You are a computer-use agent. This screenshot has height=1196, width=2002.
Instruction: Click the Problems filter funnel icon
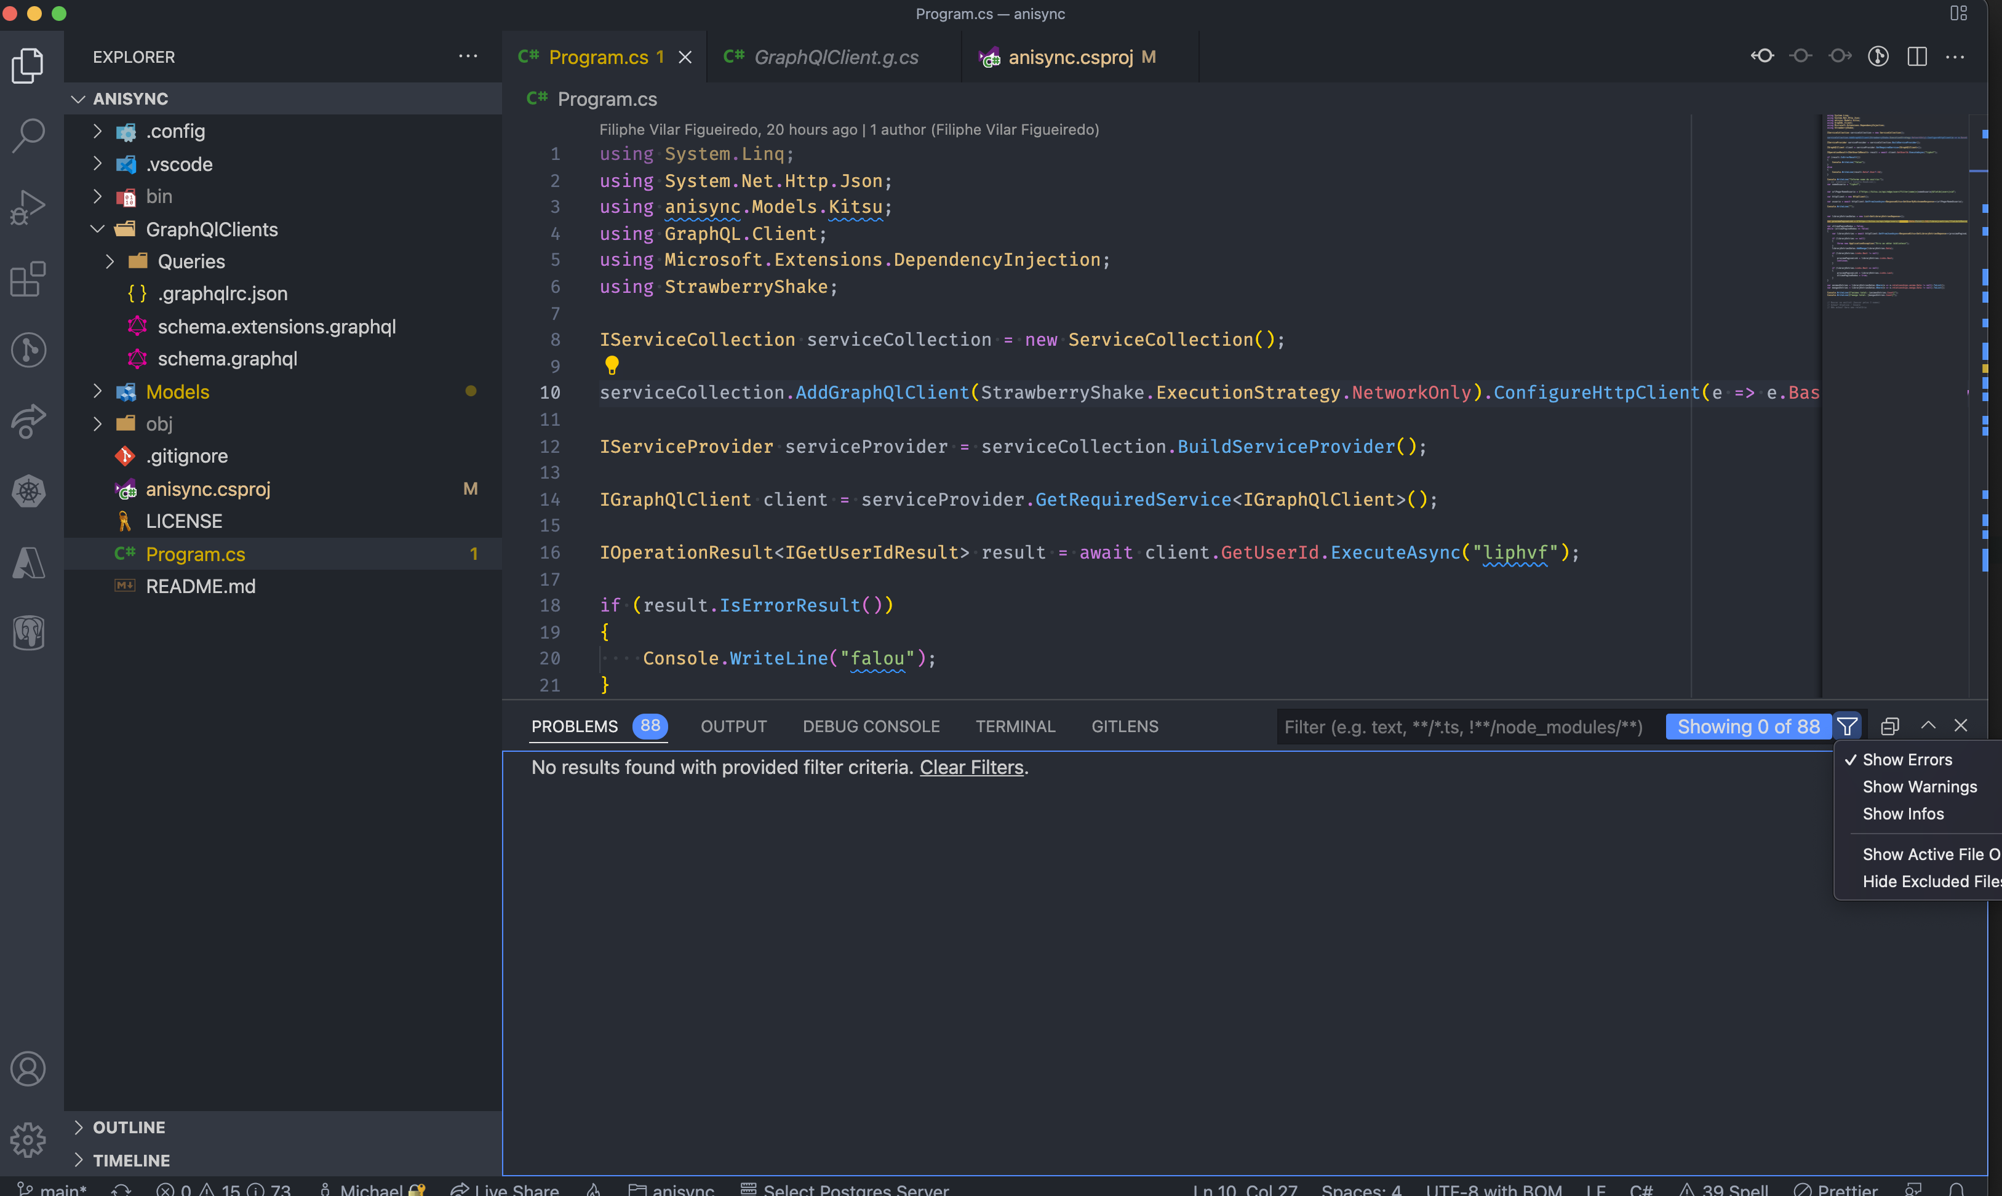coord(1847,726)
